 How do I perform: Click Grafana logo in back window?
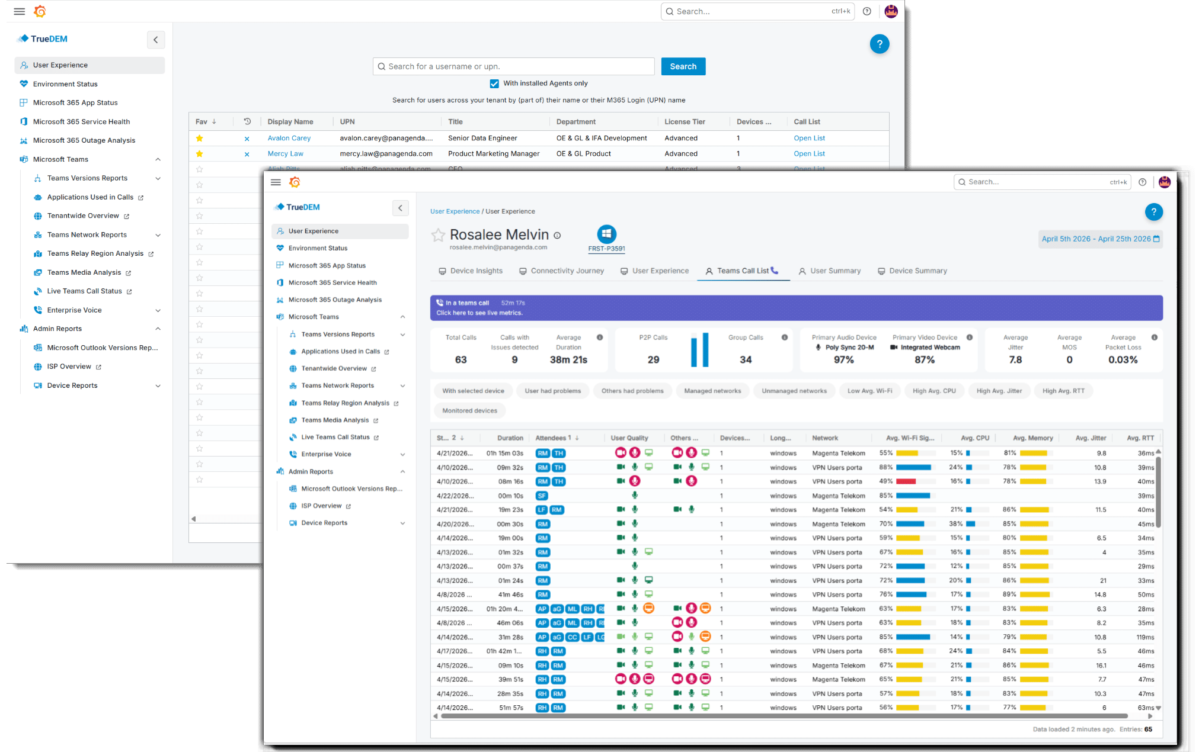tap(40, 11)
